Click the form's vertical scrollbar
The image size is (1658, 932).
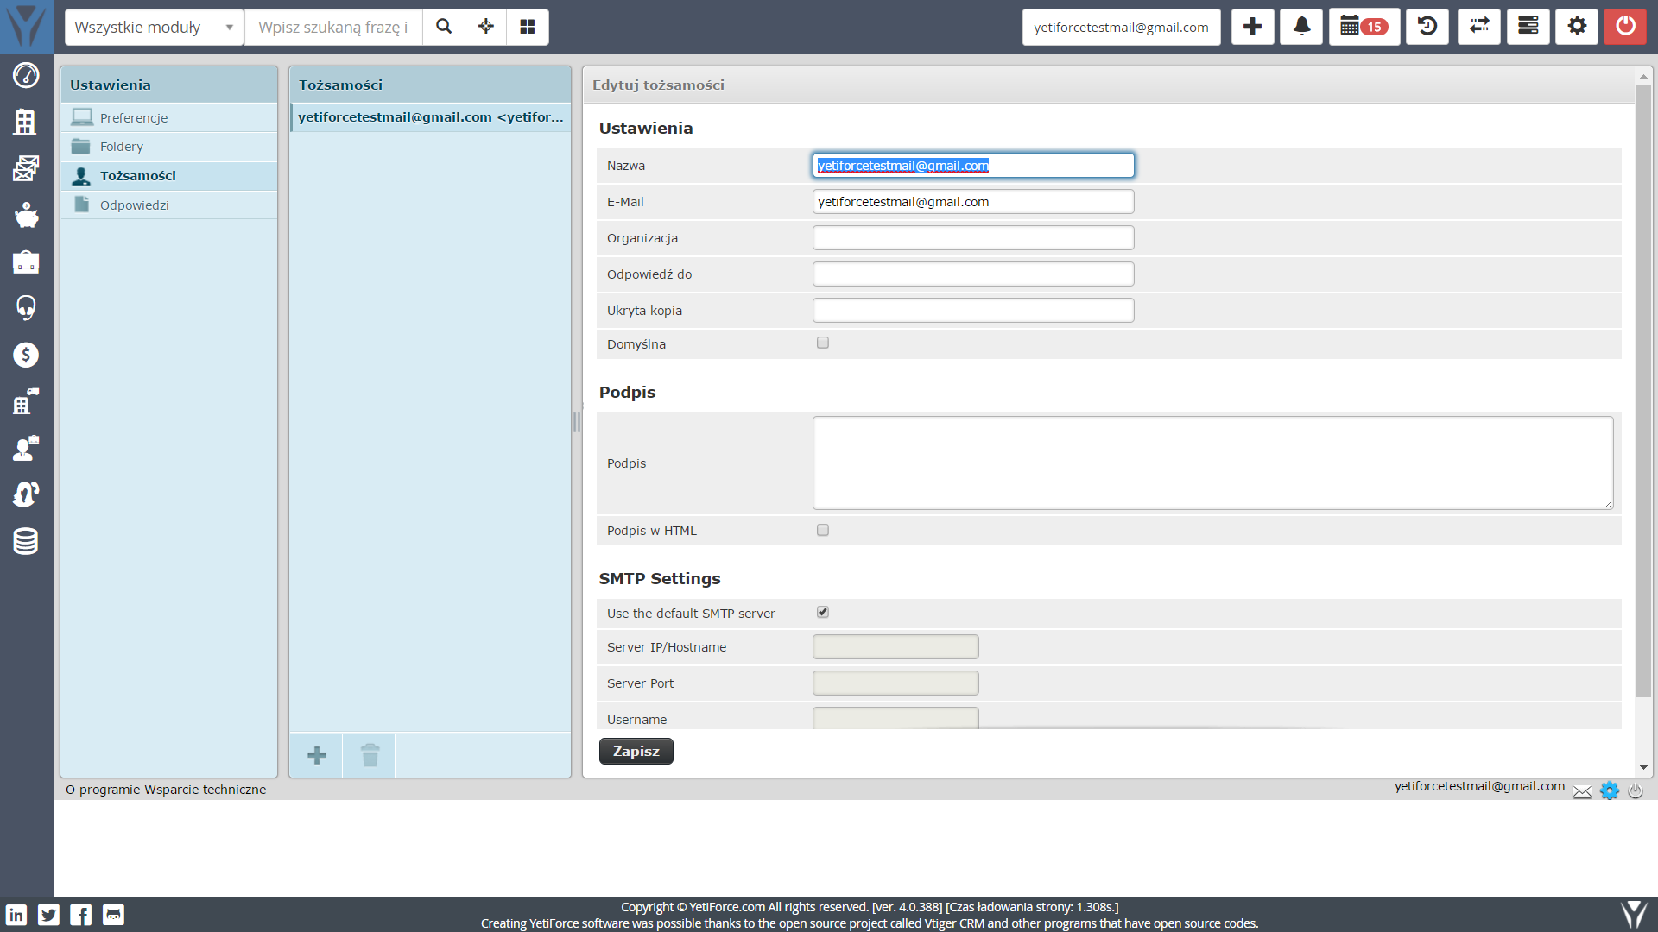tap(1643, 391)
